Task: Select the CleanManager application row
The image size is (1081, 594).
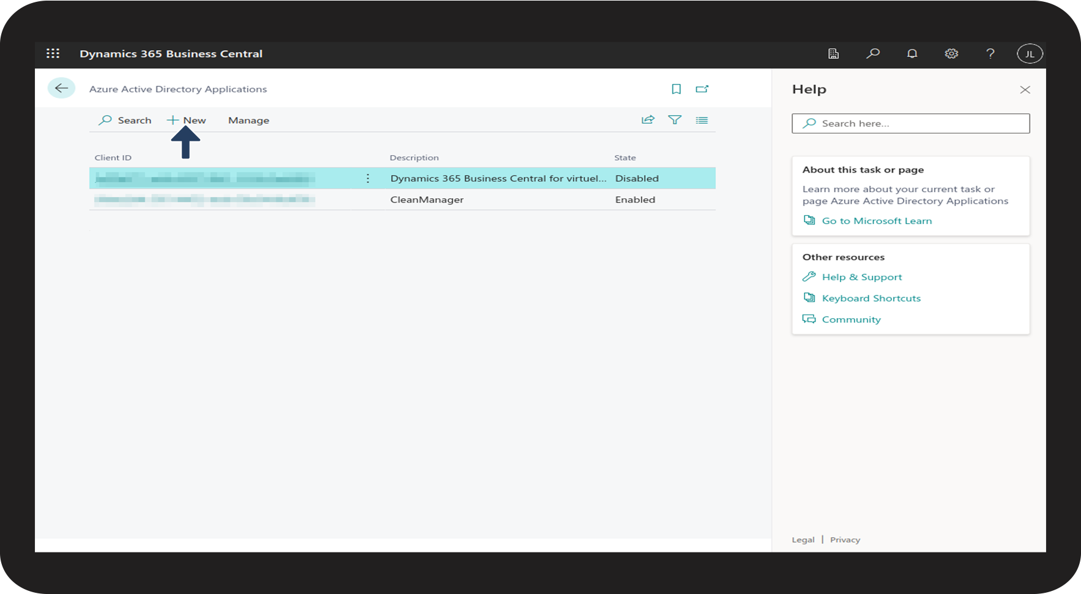Action: point(427,200)
